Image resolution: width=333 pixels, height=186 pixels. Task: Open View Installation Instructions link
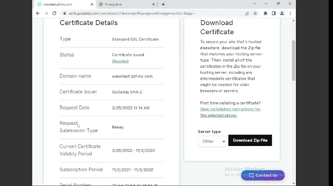coord(230,112)
